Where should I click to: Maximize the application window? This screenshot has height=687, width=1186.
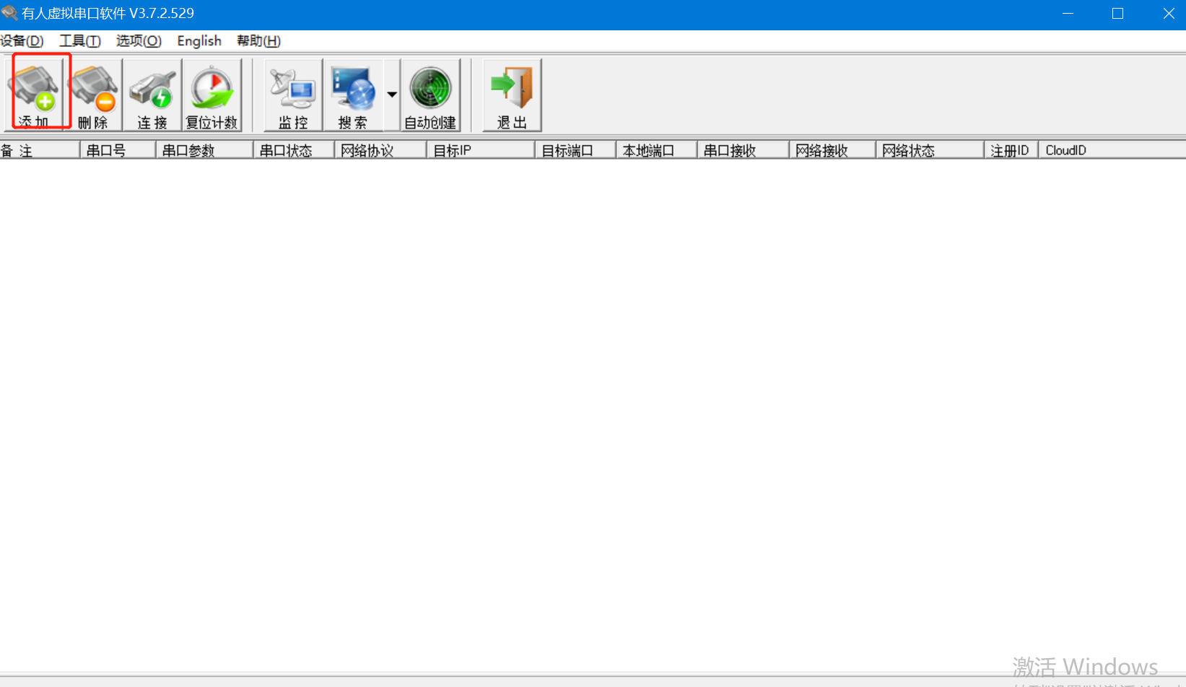(x=1117, y=14)
